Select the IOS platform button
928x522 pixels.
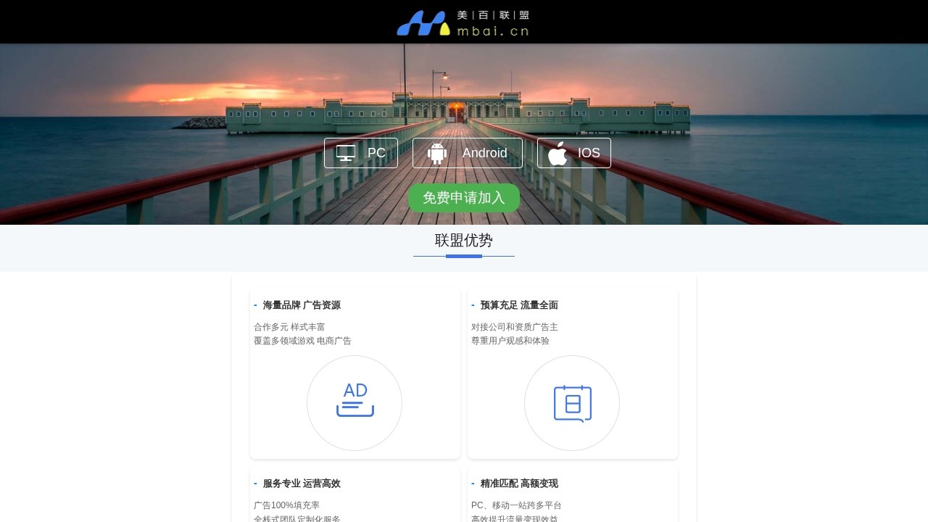(573, 153)
